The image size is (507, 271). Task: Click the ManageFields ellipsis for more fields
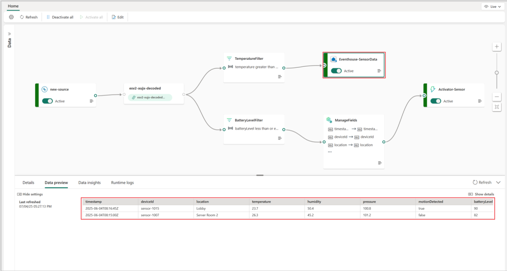[330, 152]
